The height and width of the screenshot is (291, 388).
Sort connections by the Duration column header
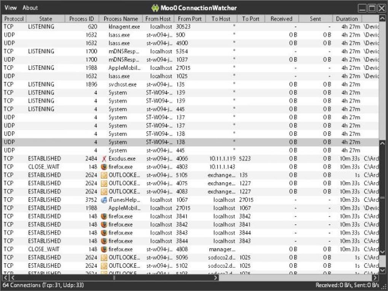[x=347, y=18]
